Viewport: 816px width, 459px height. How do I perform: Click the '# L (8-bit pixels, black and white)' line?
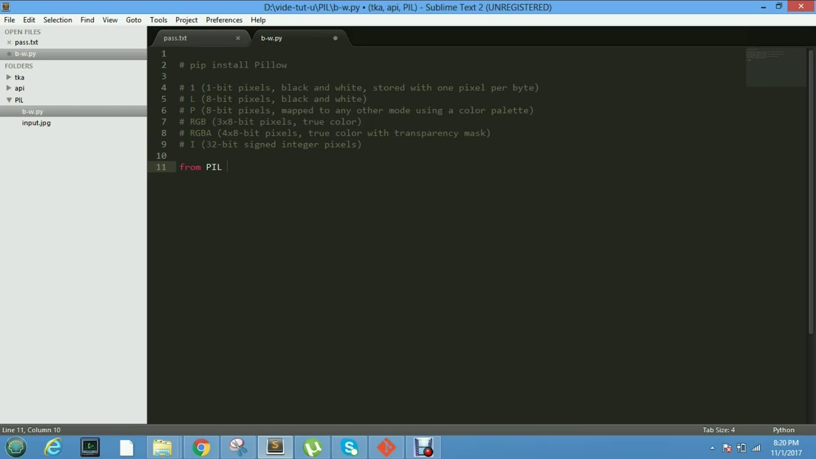click(x=273, y=99)
